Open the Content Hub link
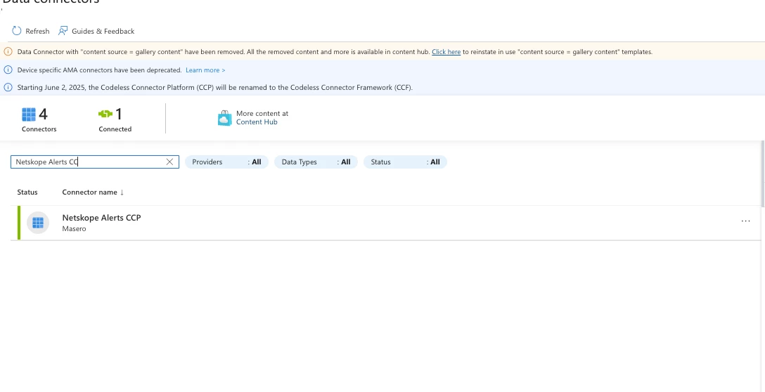This screenshot has width=765, height=392. tap(257, 122)
